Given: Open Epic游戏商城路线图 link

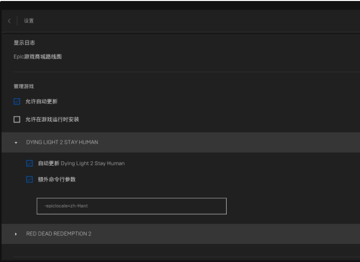Looking at the screenshot, I should coord(38,57).
